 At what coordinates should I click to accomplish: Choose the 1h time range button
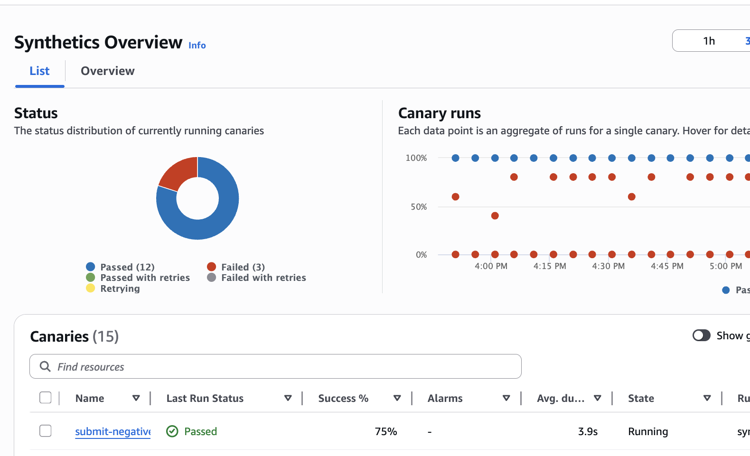[709, 41]
